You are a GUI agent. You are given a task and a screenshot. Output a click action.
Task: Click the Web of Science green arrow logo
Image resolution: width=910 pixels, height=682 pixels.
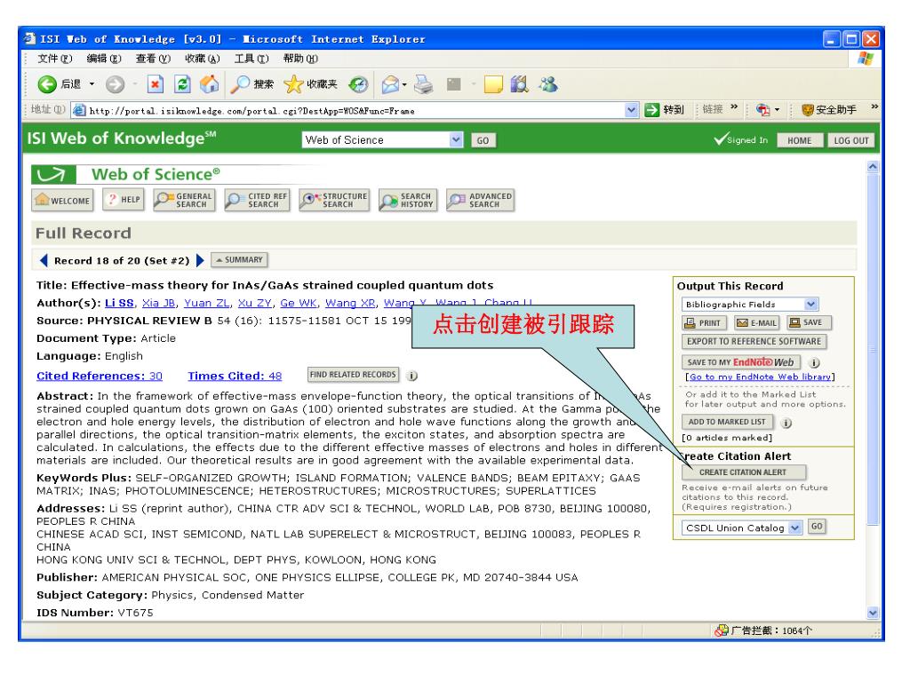tap(52, 175)
